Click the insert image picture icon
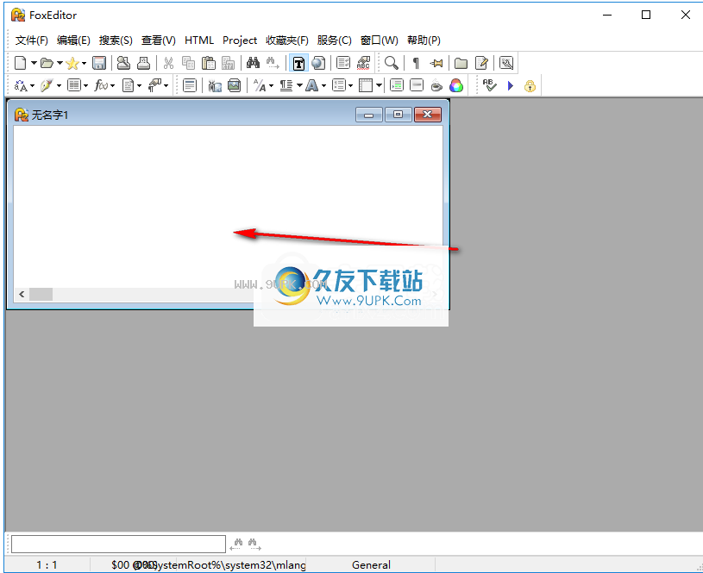This screenshot has height=573, width=703. 234,85
